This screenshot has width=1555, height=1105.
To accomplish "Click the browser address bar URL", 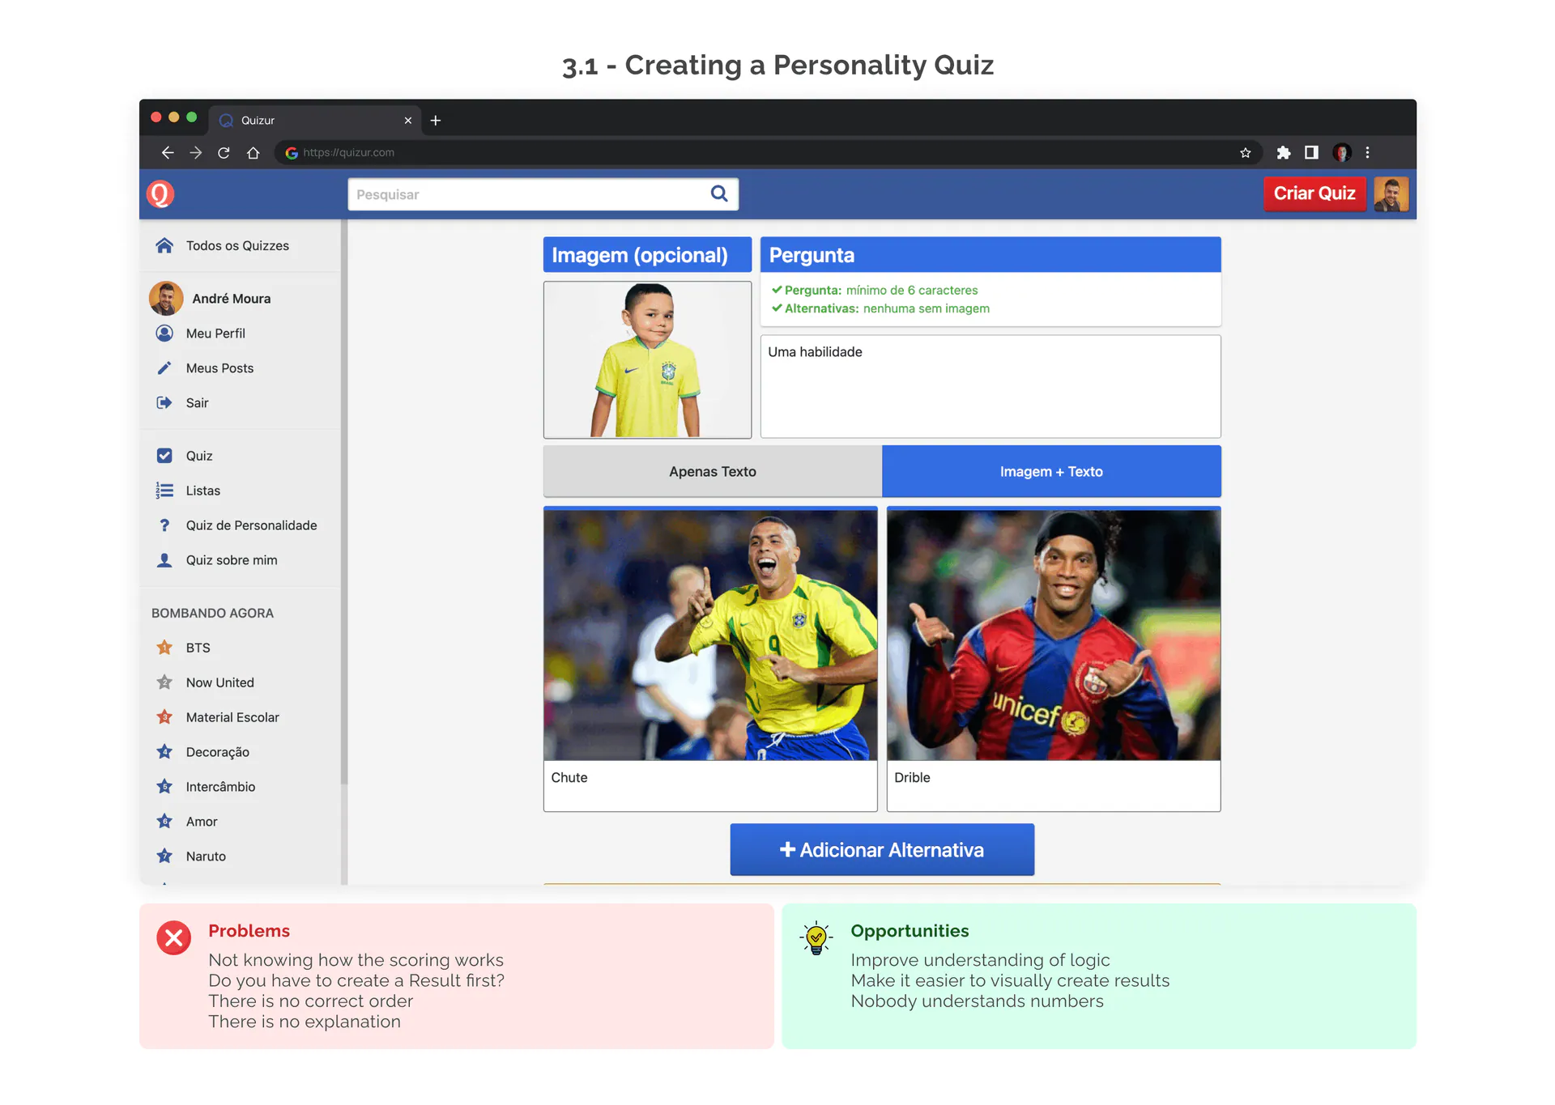I will click(x=349, y=152).
